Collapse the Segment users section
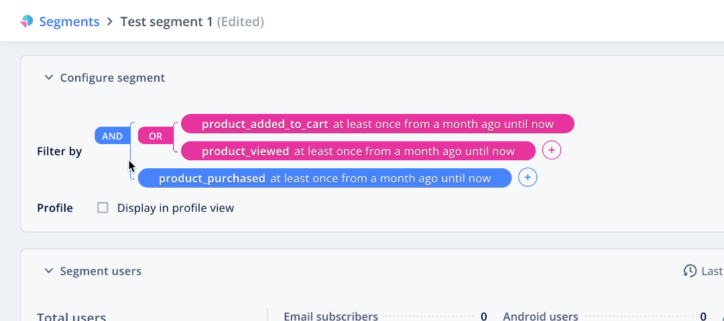724x321 pixels. point(48,271)
